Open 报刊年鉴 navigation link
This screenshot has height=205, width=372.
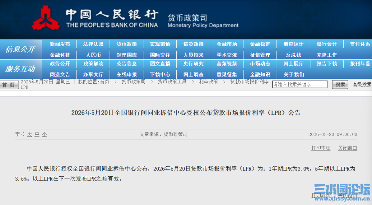click(360, 64)
